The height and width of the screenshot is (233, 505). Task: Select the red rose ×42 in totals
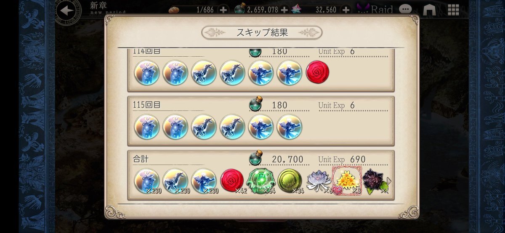232,181
